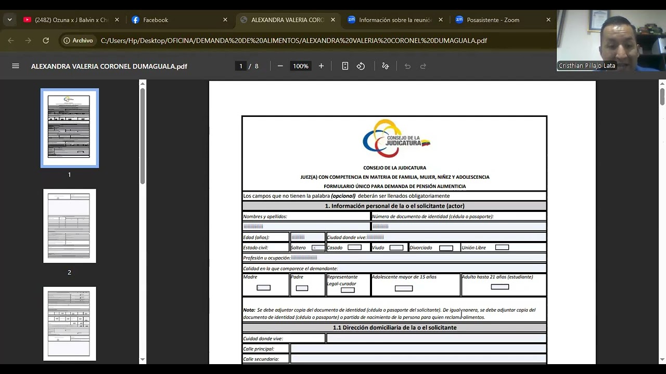This screenshot has height=374, width=666.
Task: Click the document scroll down arrow
Action: [662, 359]
